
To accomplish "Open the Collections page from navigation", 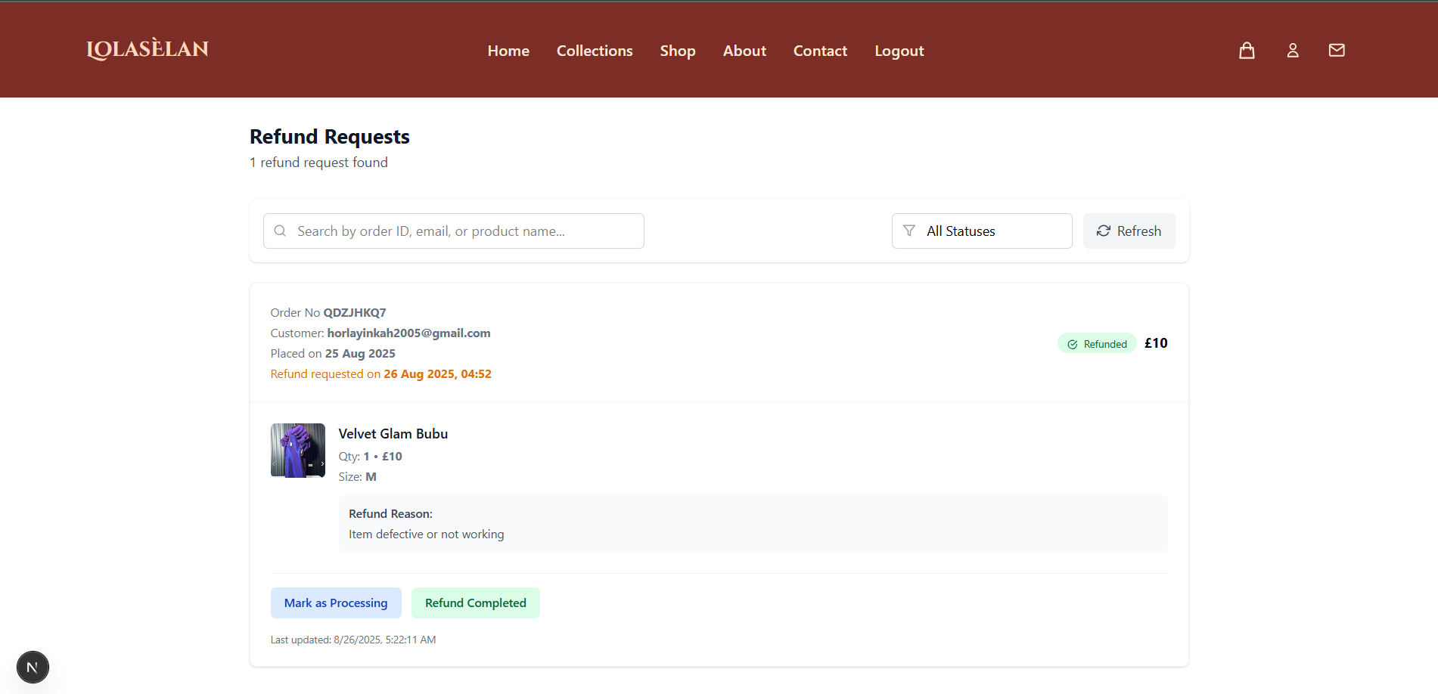I will (595, 51).
